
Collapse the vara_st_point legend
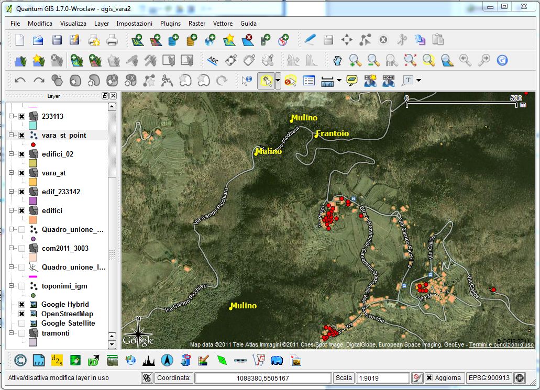point(12,135)
